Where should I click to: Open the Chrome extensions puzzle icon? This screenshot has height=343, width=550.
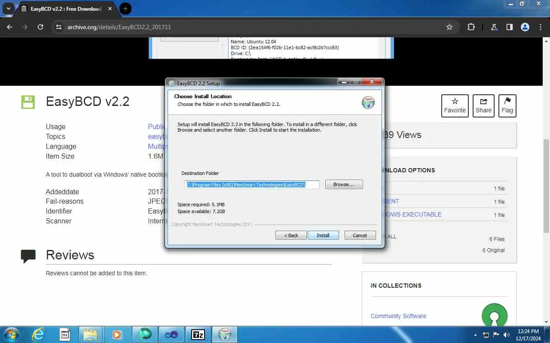click(x=471, y=27)
